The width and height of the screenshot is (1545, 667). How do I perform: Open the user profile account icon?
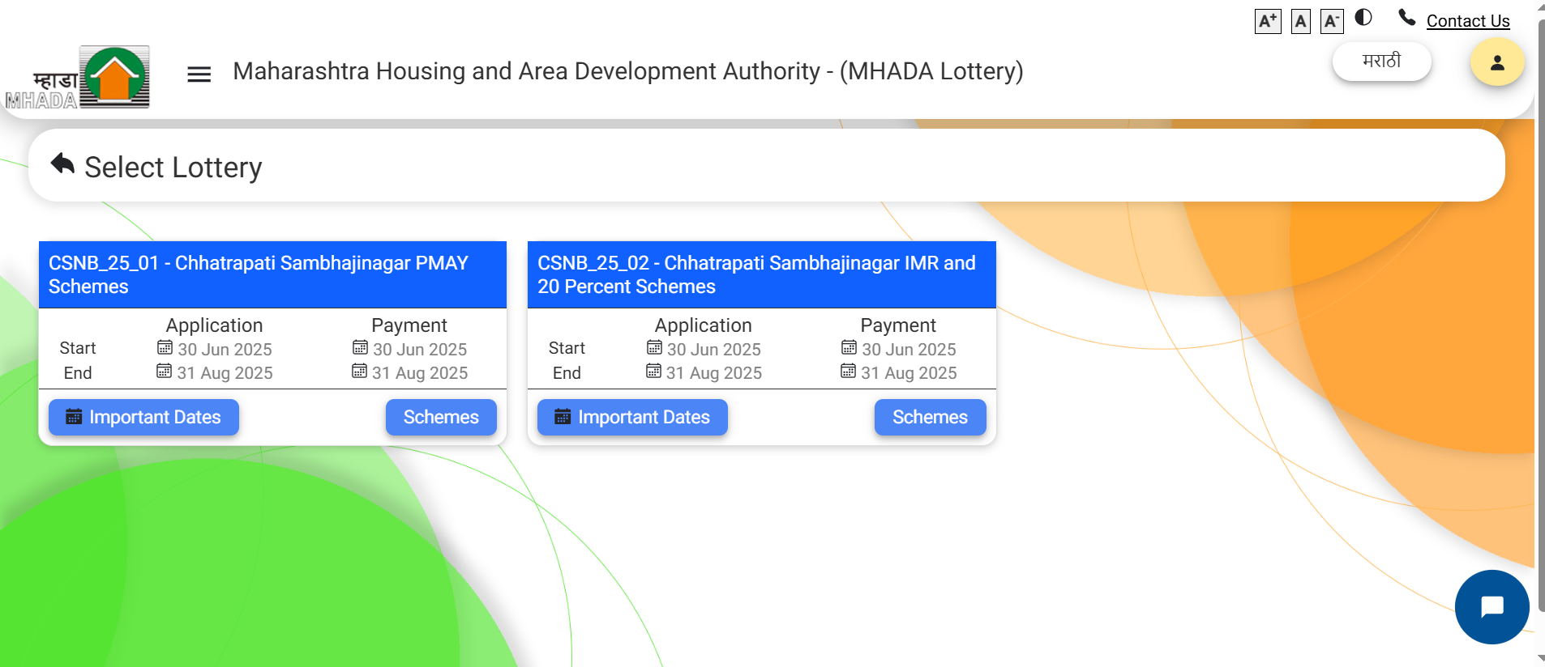(x=1497, y=62)
